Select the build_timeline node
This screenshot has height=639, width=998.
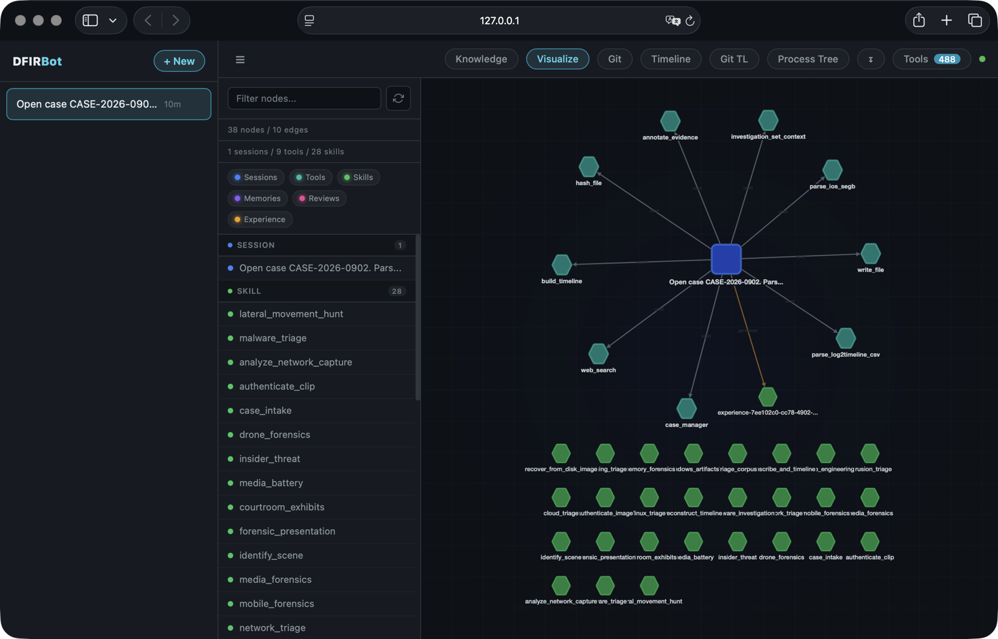tap(561, 265)
